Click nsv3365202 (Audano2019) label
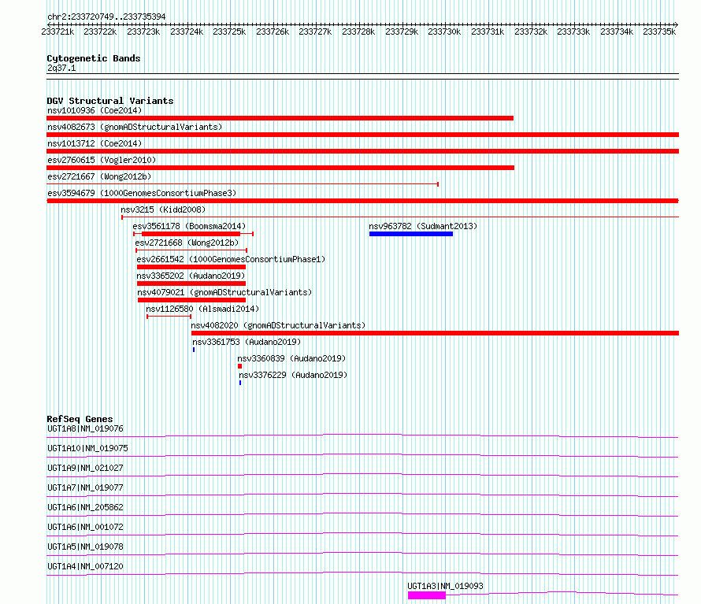This screenshot has width=701, height=604. (x=191, y=276)
